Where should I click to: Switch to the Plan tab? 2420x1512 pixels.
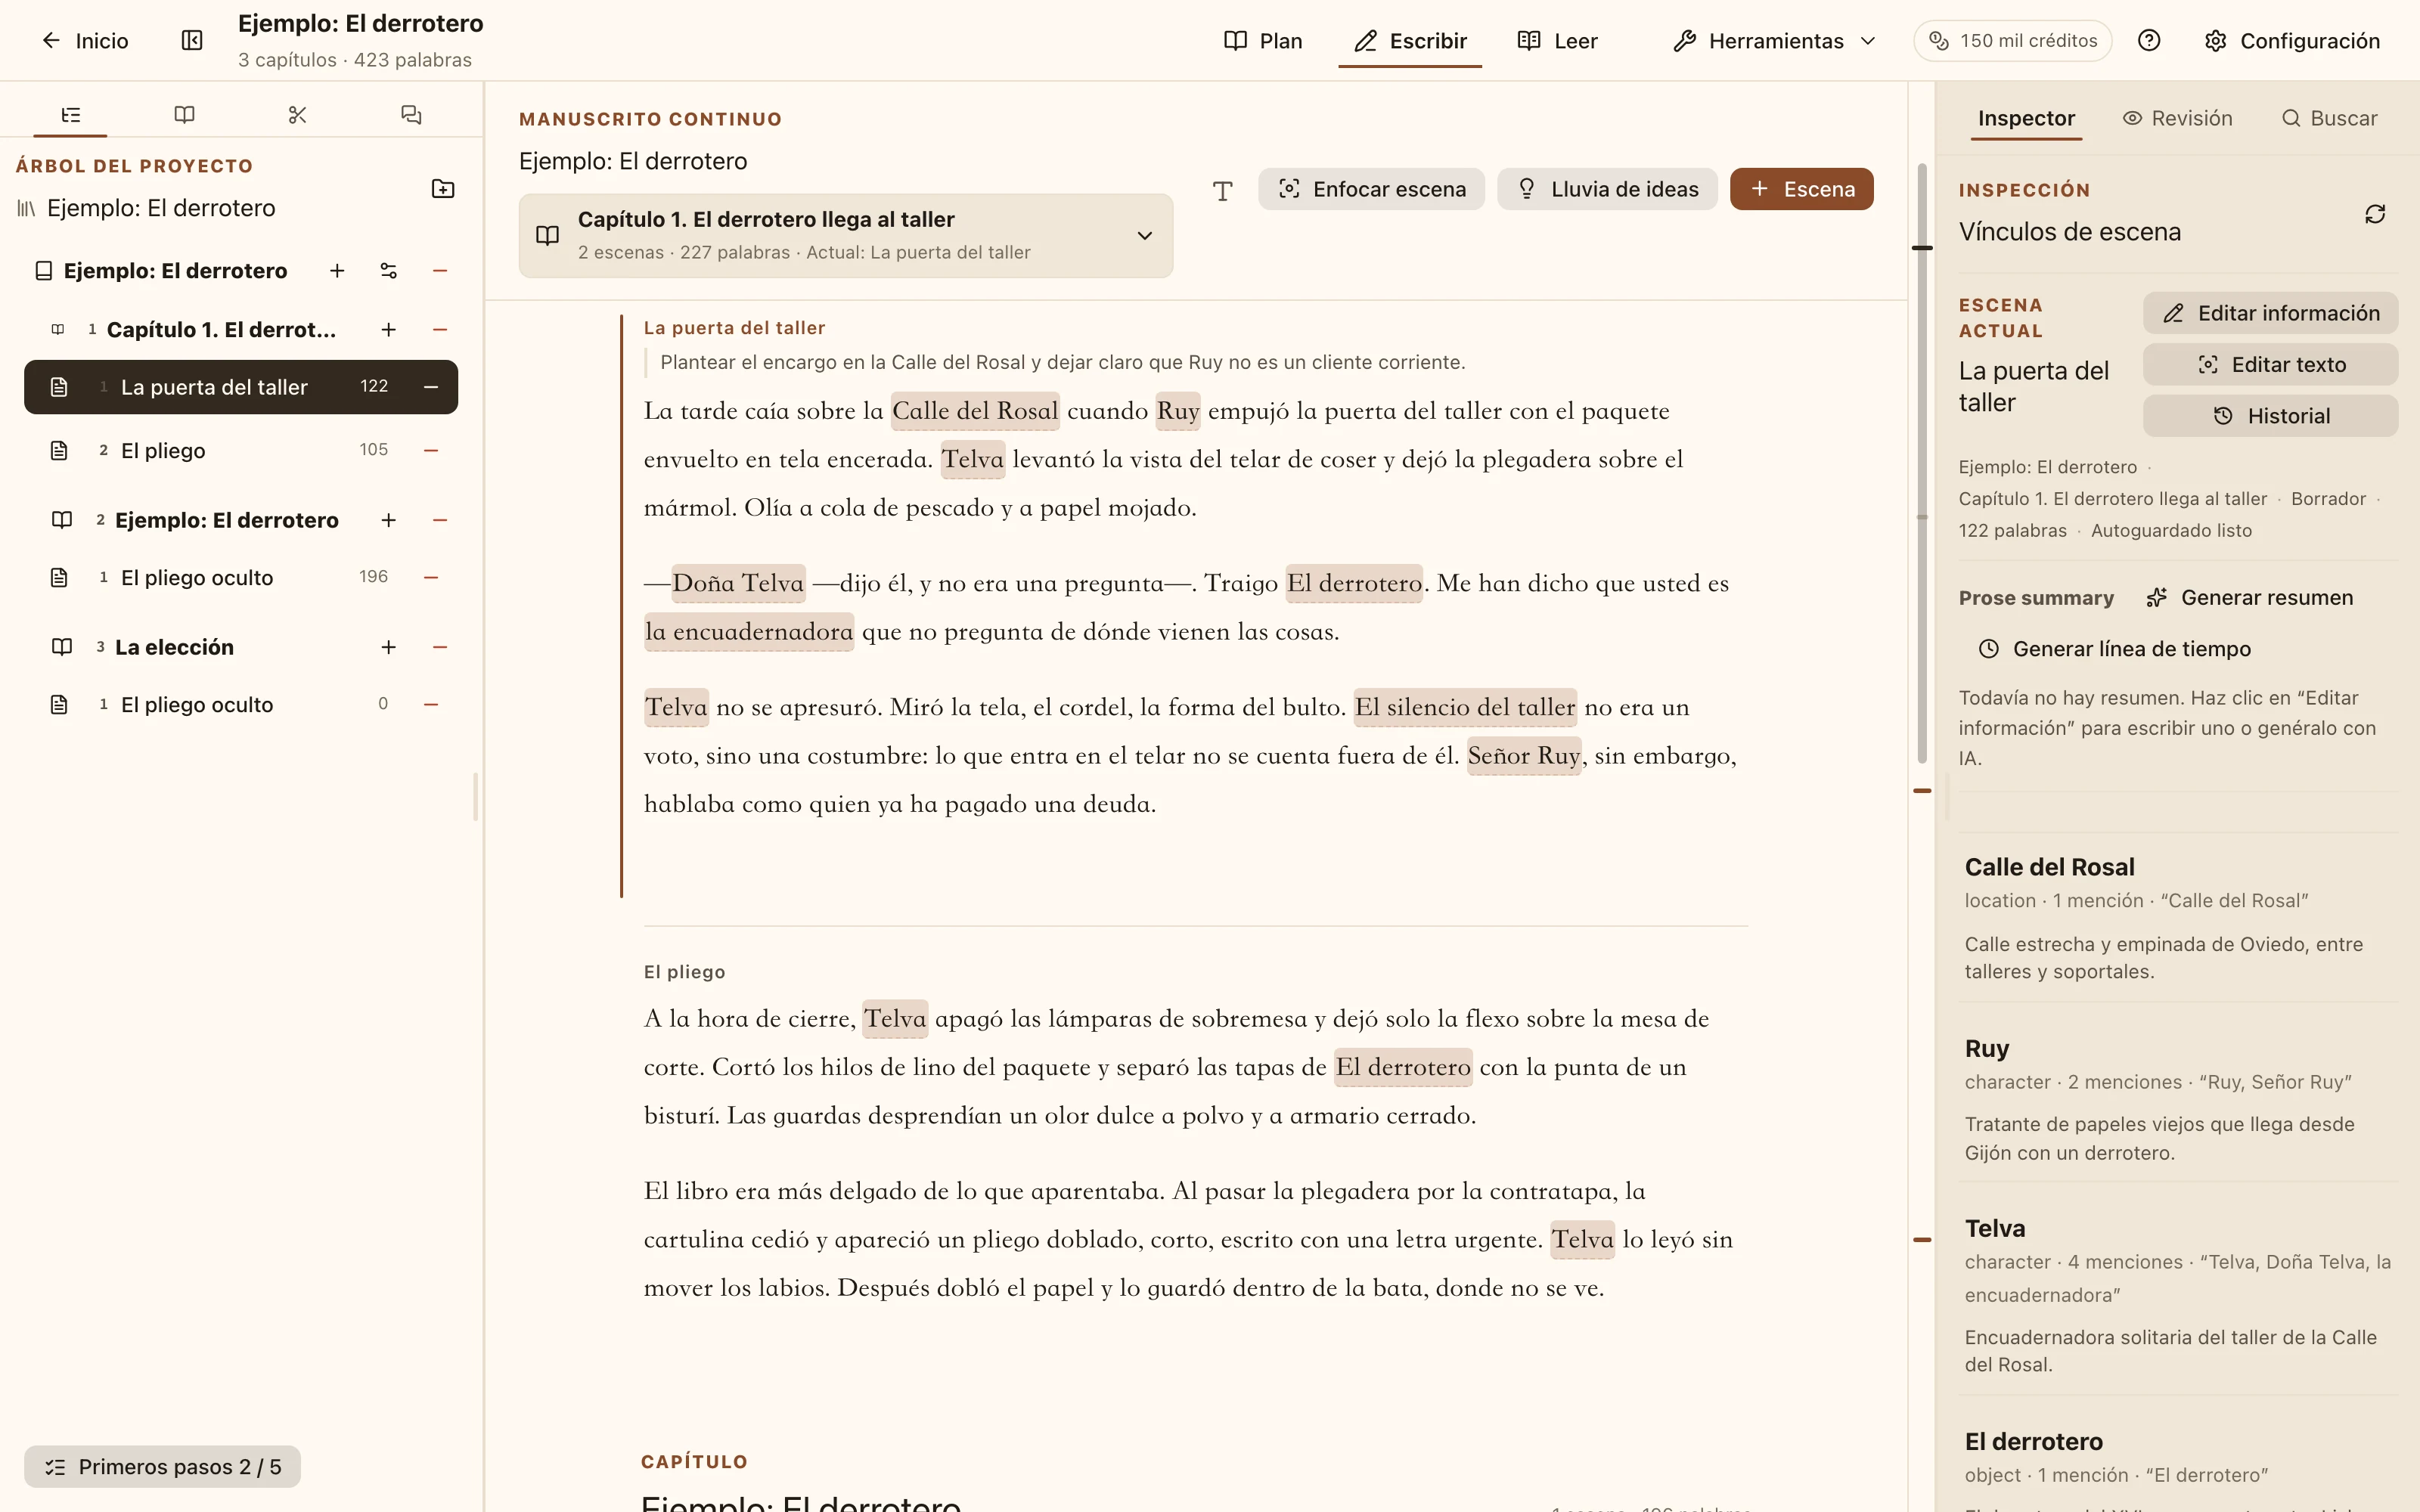[x=1263, y=41]
